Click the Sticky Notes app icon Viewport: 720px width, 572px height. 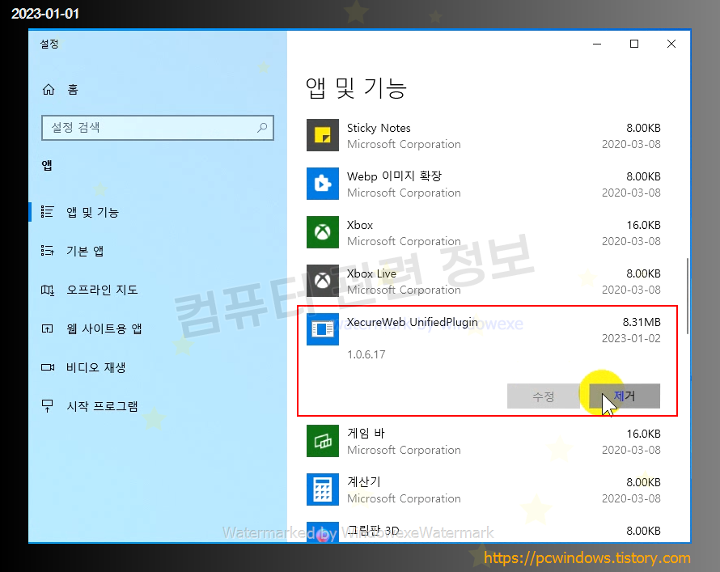(323, 135)
